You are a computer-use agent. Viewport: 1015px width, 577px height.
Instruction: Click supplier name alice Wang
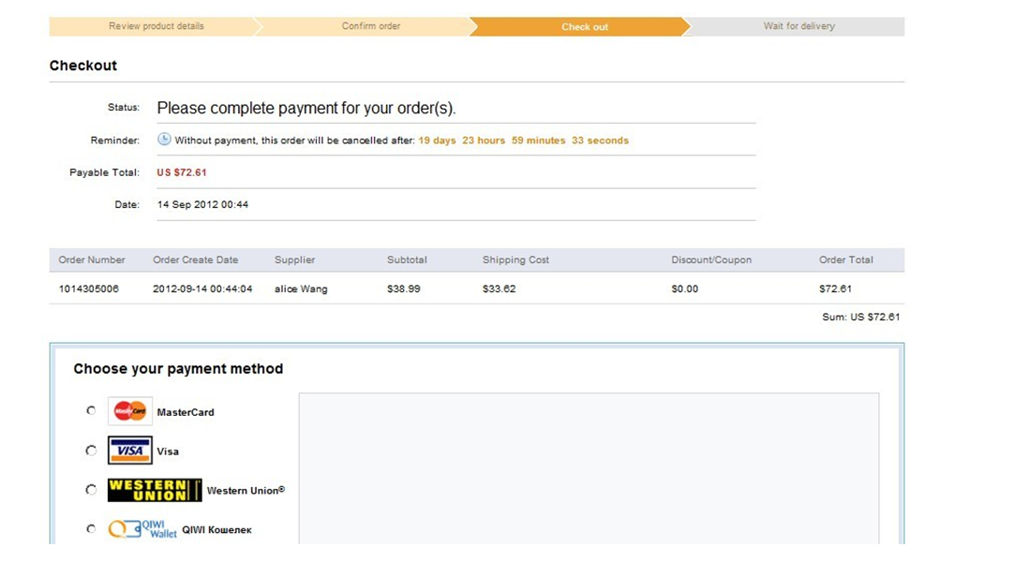301,289
